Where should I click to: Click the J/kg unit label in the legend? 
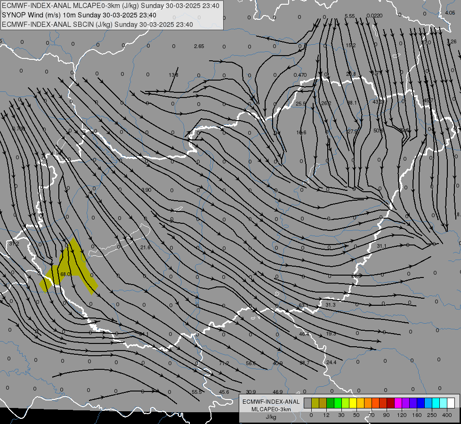pyautogui.click(x=271, y=417)
